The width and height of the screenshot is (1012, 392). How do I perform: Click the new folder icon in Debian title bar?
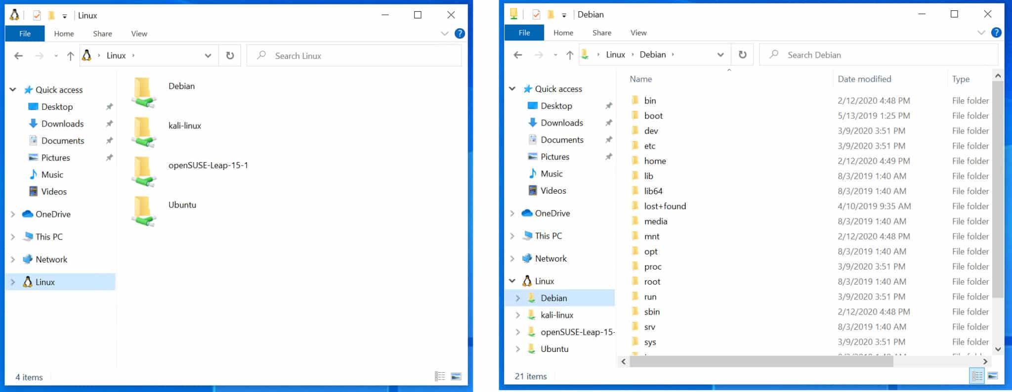tap(550, 14)
